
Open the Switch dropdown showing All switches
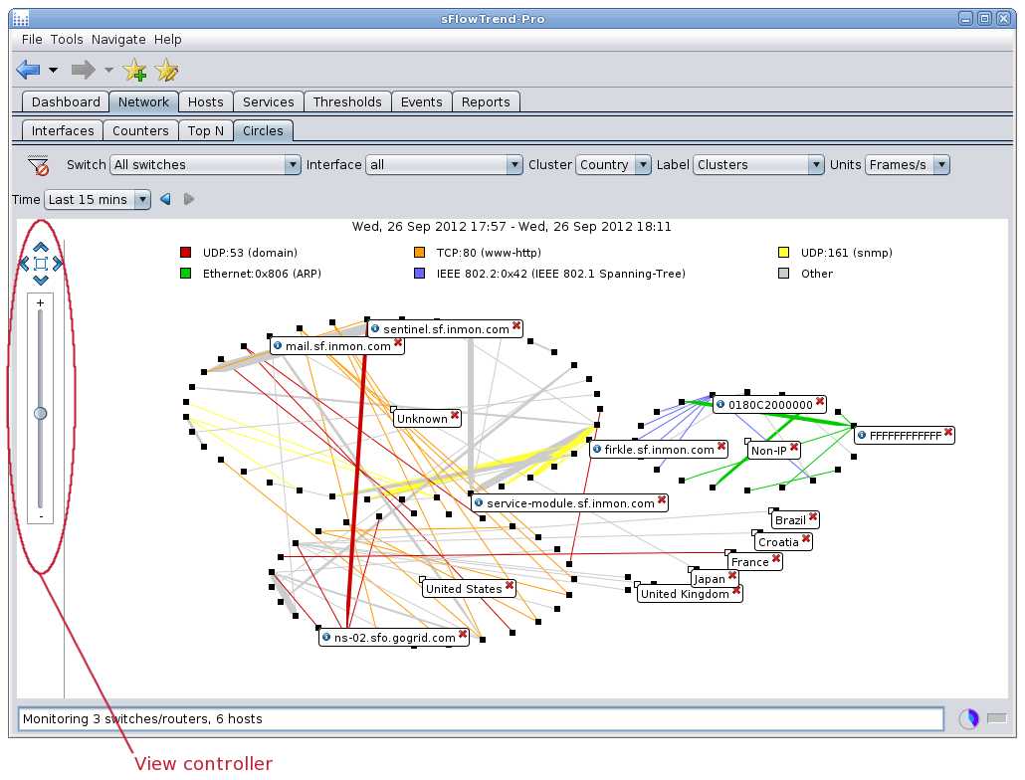click(205, 165)
